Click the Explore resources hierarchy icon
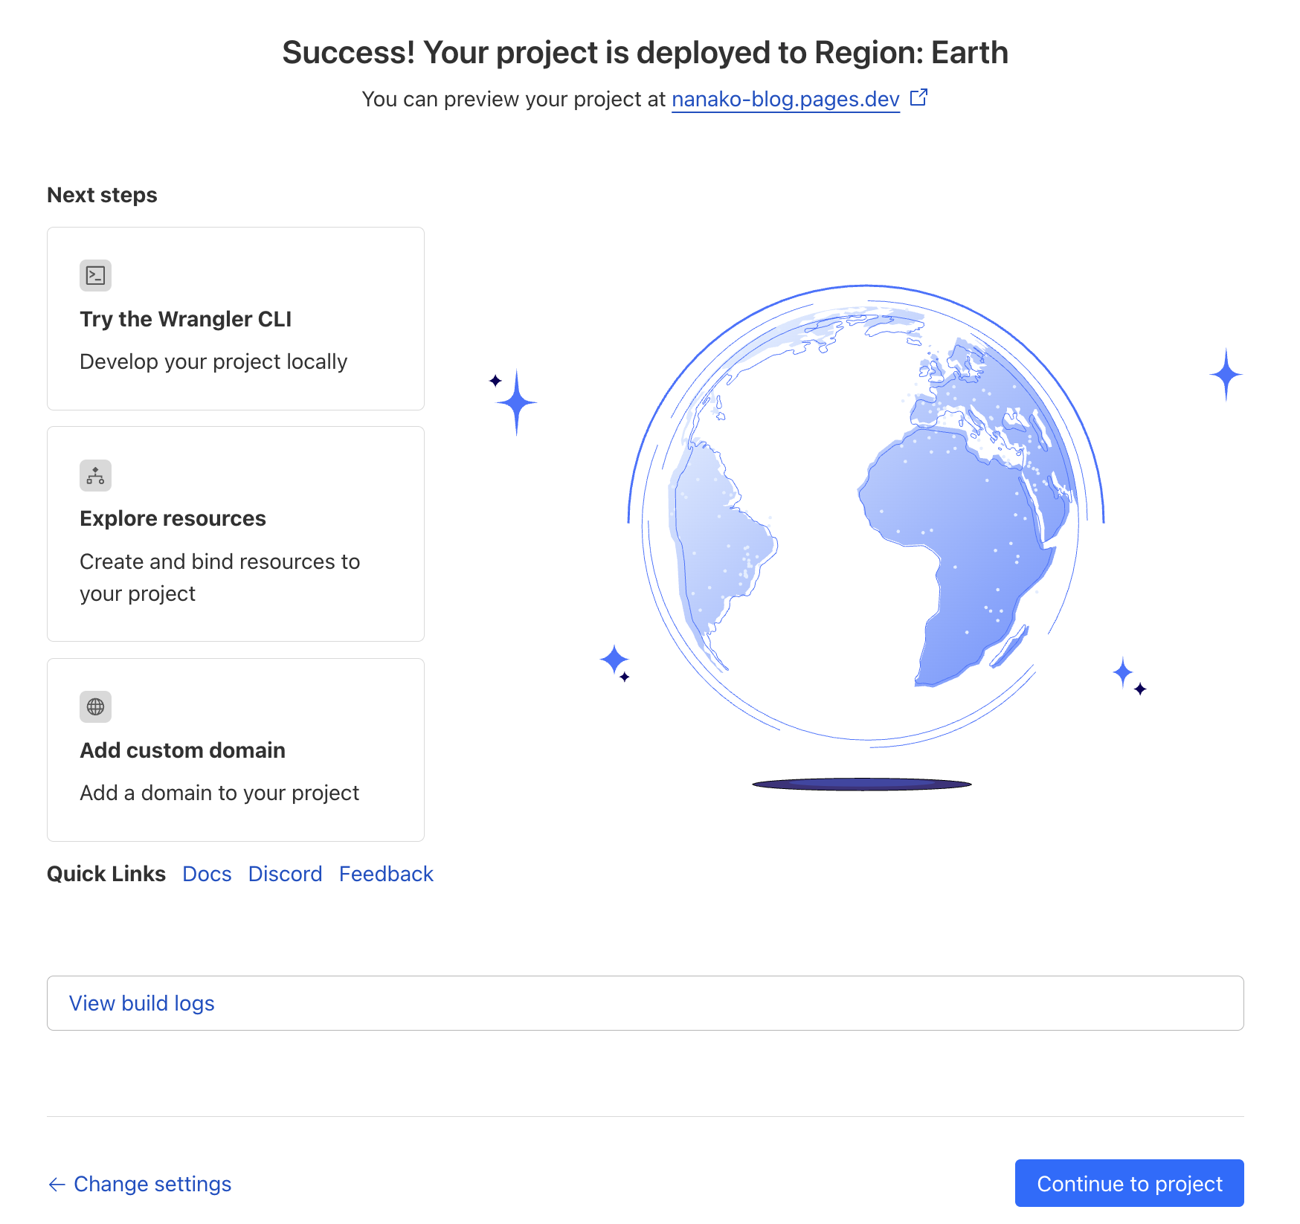Screen dimensions: 1300x1224 (x=95, y=476)
